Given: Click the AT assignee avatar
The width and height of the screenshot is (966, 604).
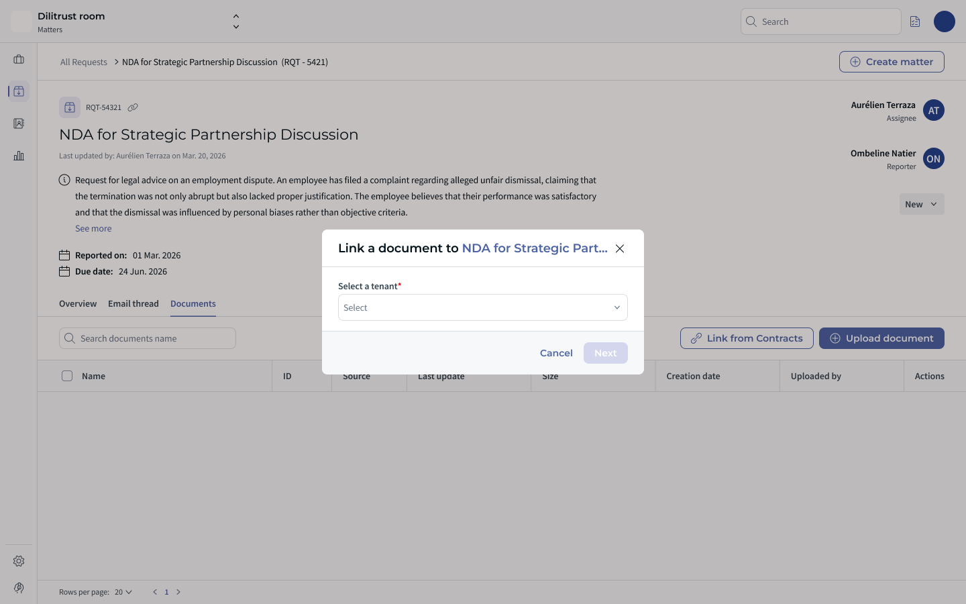Looking at the screenshot, I should coord(934,110).
